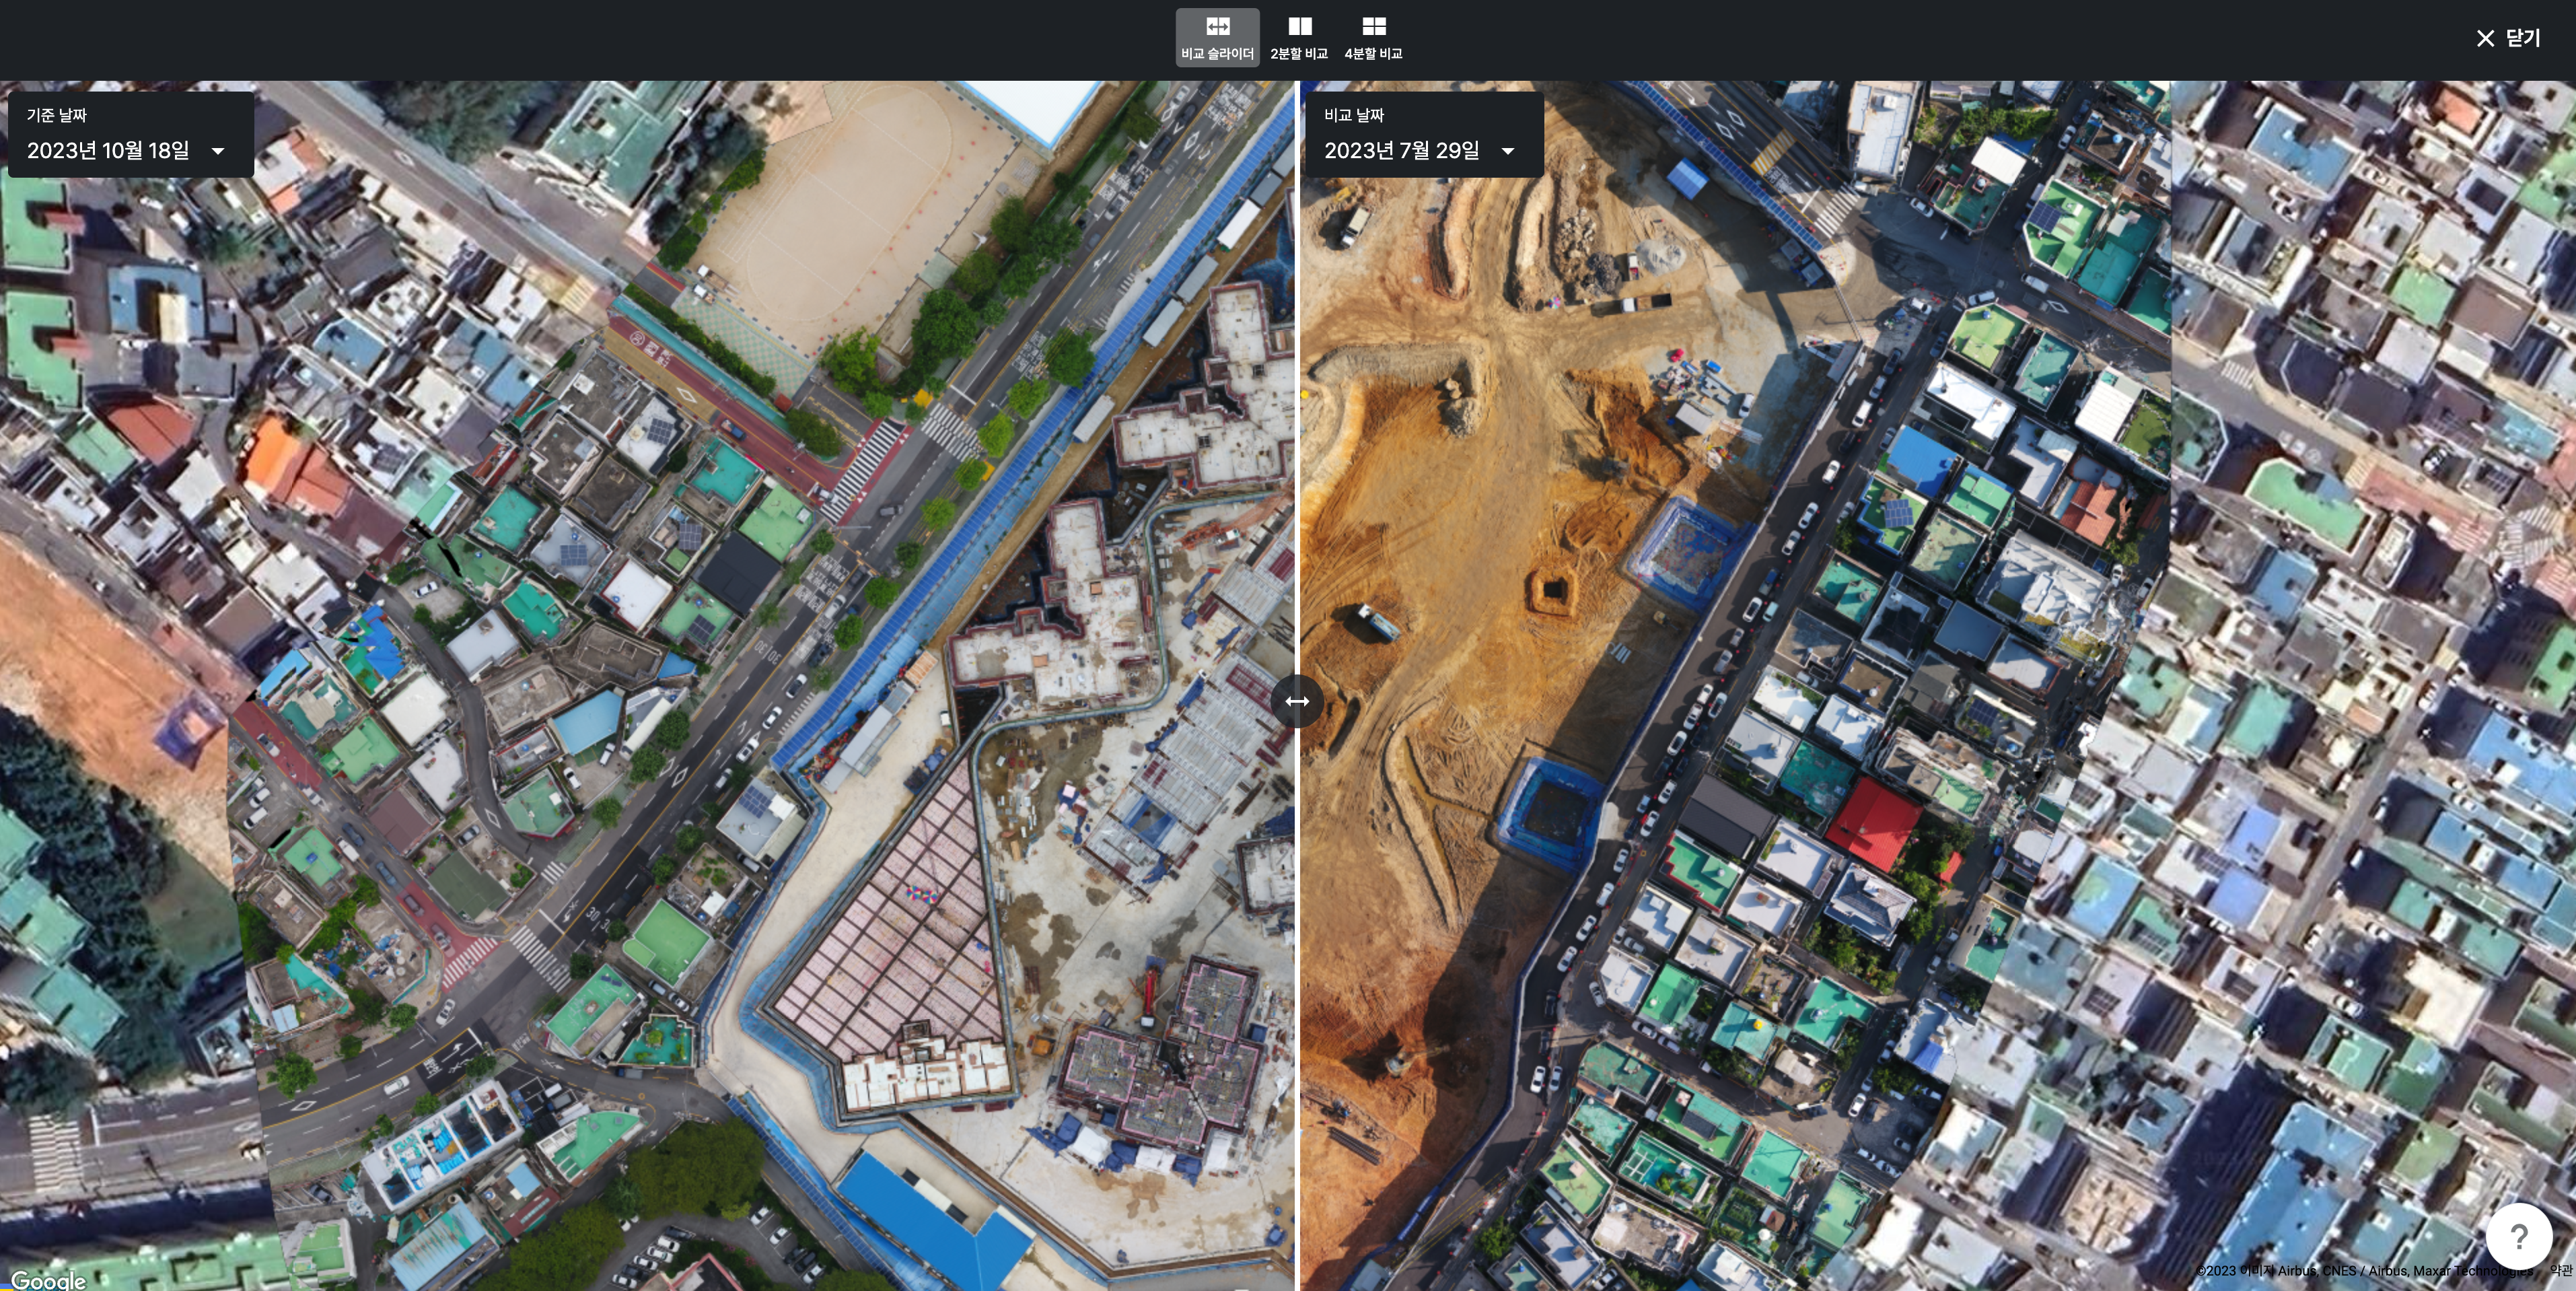Screen dimensions: 2576x1291
Task: Open the question mark help button
Action: 2518,1236
